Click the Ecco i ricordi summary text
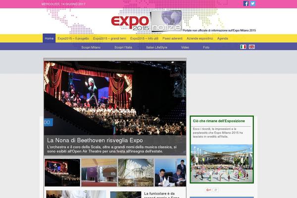The image size is (297, 198). coord(218,133)
